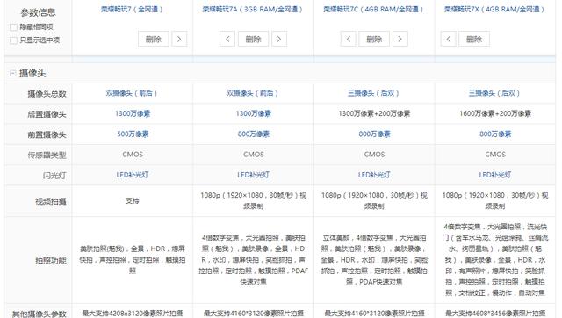Screen dimensions: 562x318
Task: Click 1300万像素 rear camera for 荣耀畅玩7
Action: [x=133, y=113]
